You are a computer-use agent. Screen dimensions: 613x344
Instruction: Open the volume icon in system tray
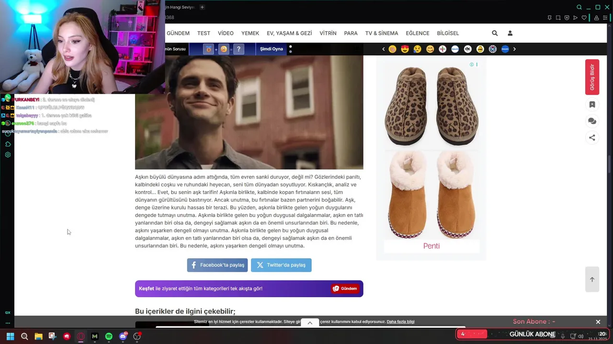click(581, 336)
